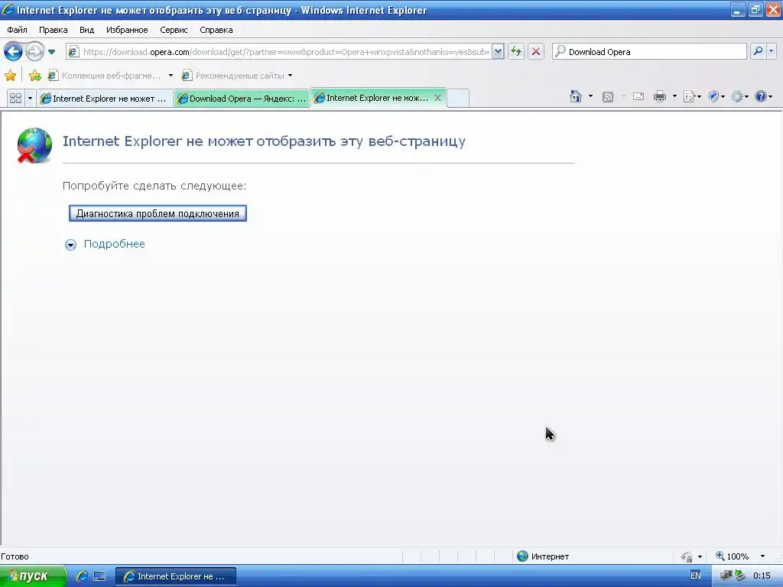Image resolution: width=783 pixels, height=587 pixels.
Task: Click protected mode lock icon in status bar
Action: tap(687, 556)
